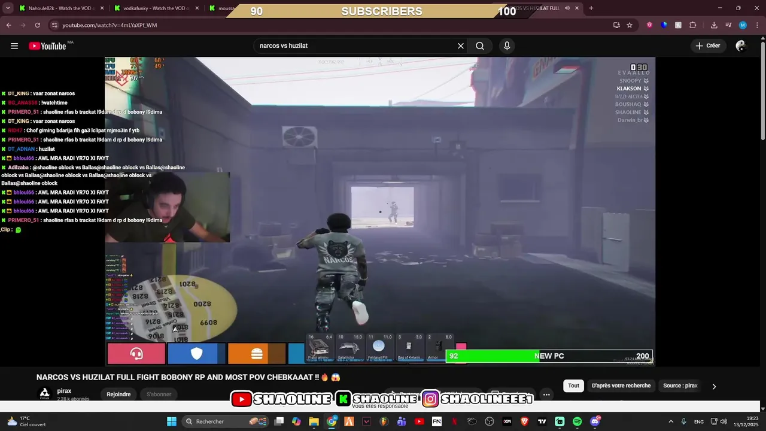Open Brave browser from taskbar
This screenshot has height=431, width=766.
pos(525,421)
